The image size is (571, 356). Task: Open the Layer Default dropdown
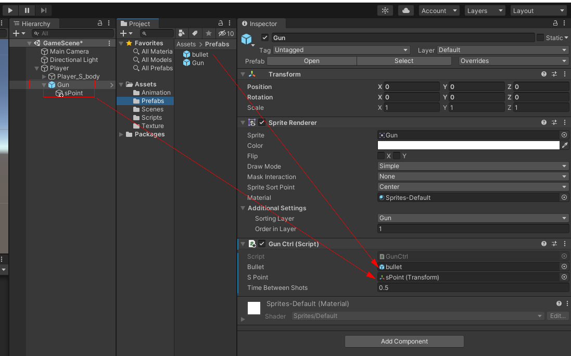coord(502,50)
